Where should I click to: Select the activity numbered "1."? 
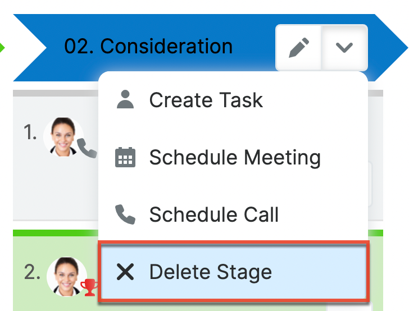(30, 133)
